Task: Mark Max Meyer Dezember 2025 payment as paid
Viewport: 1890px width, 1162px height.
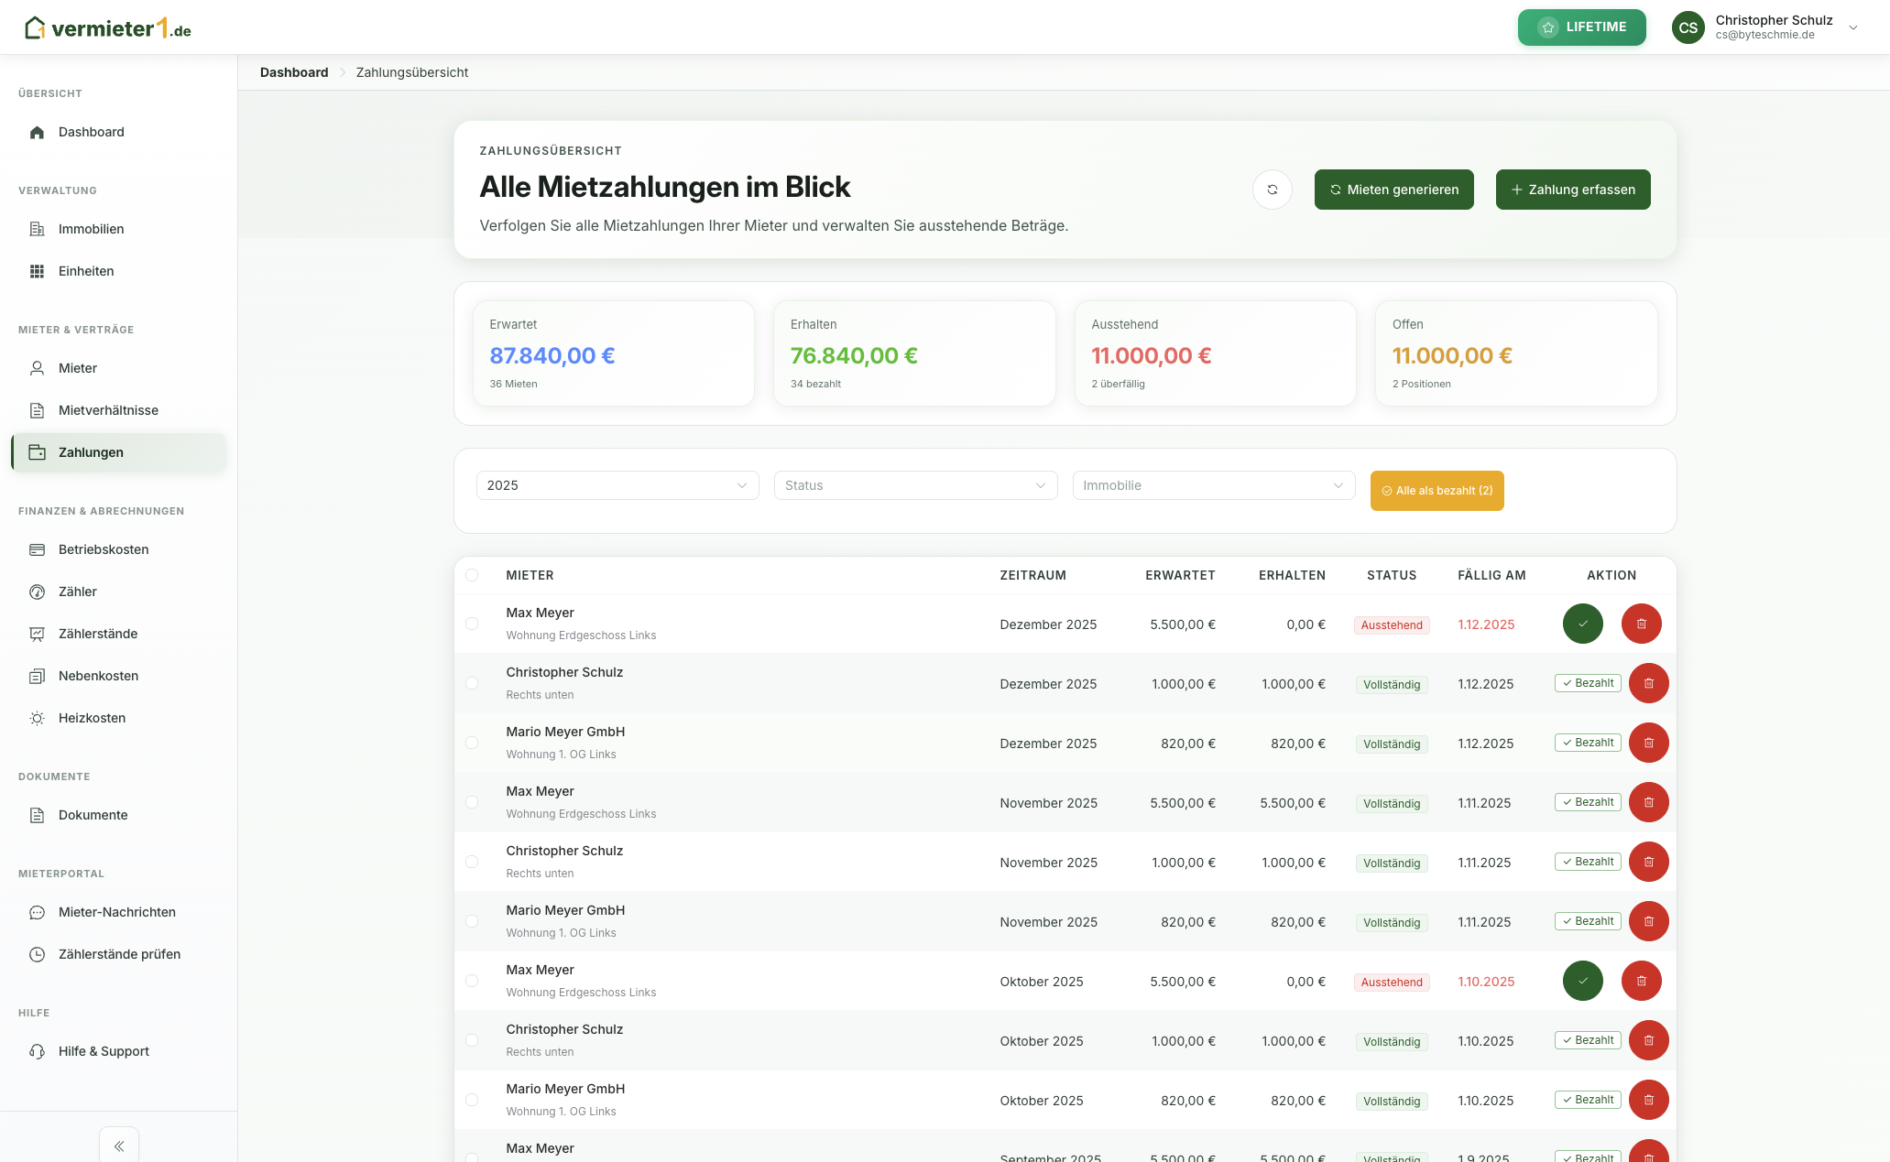Action: pos(1582,624)
